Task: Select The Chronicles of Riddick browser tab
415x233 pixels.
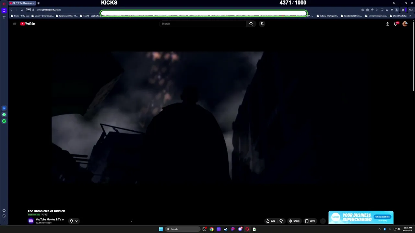Action: pyautogui.click(x=22, y=3)
